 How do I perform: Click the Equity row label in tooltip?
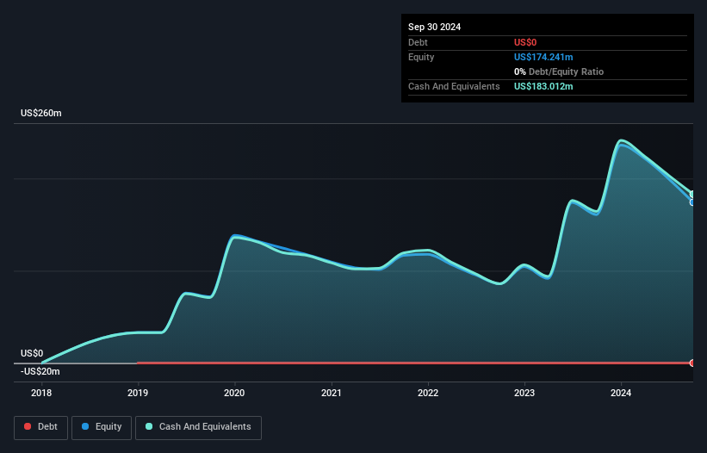coord(421,57)
